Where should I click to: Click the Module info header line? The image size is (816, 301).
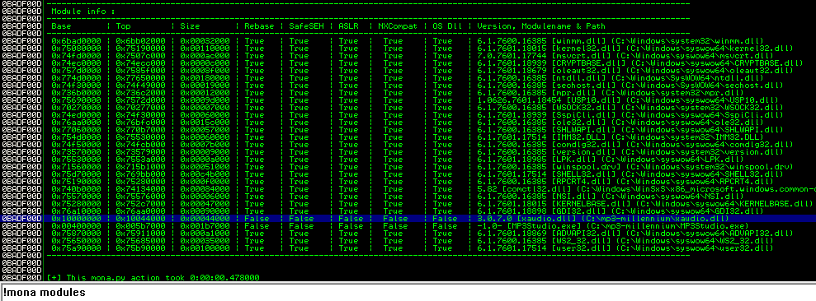pos(408,11)
